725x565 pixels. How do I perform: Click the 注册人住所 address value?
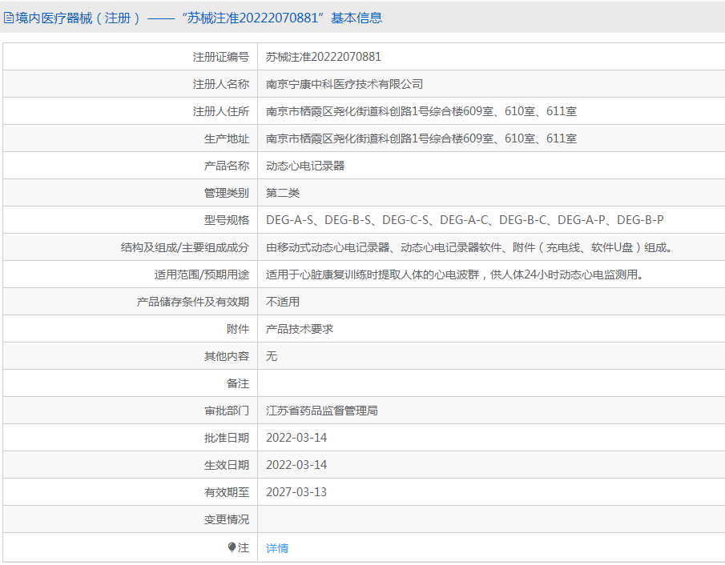[421, 111]
